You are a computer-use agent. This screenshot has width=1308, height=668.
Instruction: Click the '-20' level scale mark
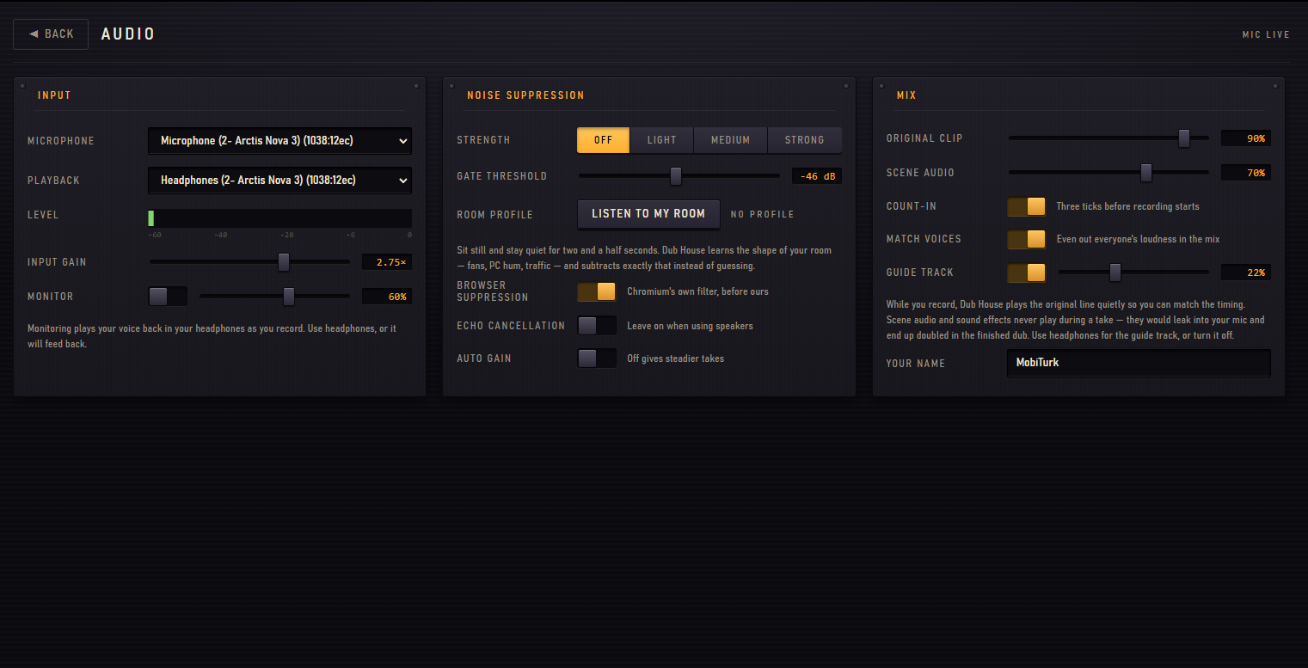point(287,235)
